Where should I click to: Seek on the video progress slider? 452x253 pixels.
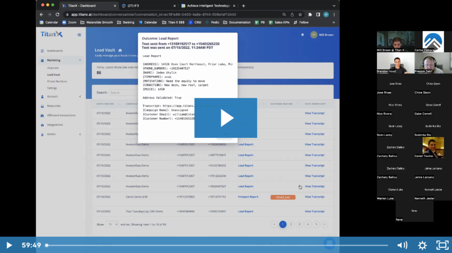217,245
